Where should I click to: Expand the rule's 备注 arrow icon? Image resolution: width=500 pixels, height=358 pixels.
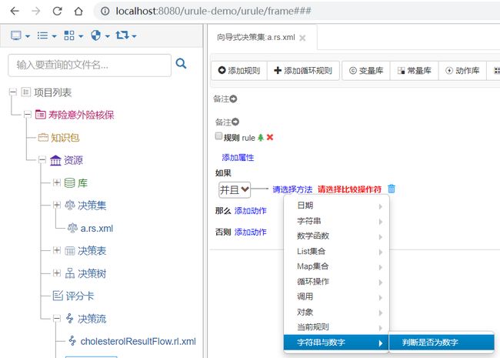click(235, 122)
